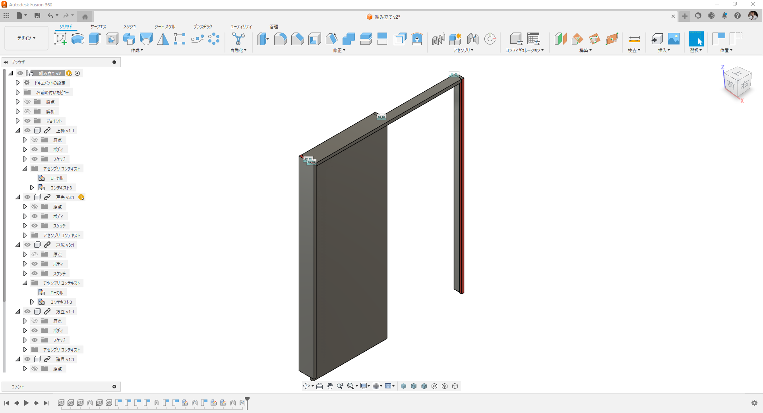Switch to the メッシュ tab

pos(130,27)
